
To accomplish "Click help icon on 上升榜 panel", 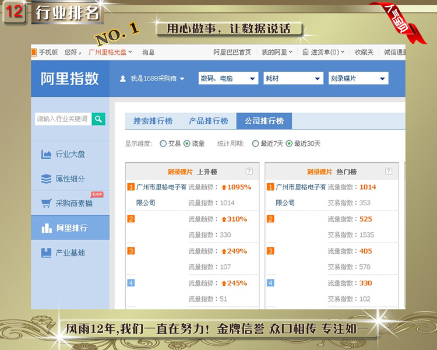I will coord(249,171).
